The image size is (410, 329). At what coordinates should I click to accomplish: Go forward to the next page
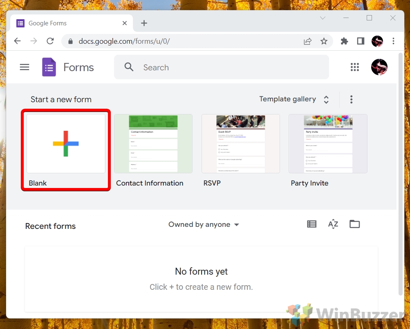(x=34, y=41)
